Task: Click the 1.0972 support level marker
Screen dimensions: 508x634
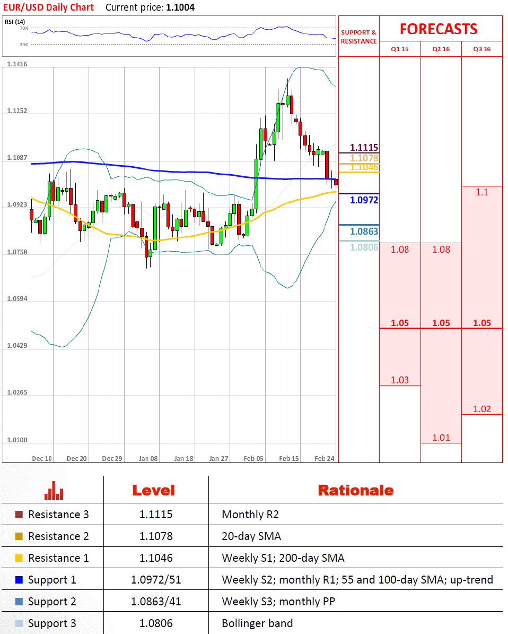Action: [x=364, y=200]
